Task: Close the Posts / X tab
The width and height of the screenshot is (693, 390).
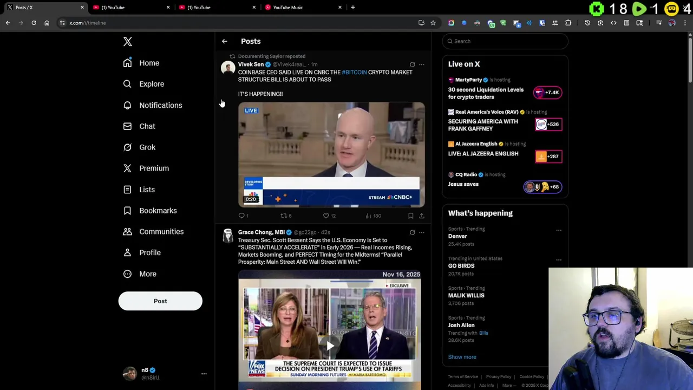Action: tap(82, 7)
